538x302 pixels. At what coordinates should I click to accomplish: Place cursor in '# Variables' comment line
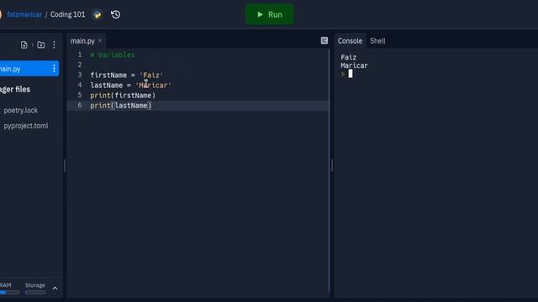tap(113, 55)
